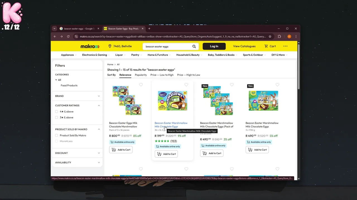Click the 7460, Bellville location text
This screenshot has height=200, width=357.
122,46
